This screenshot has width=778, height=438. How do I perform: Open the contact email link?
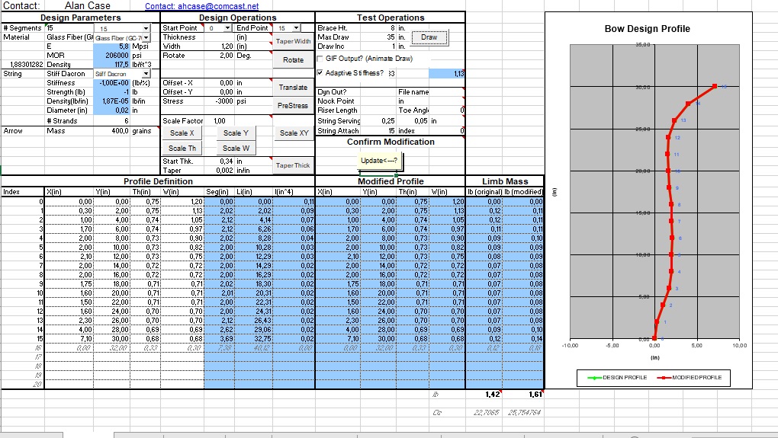pyautogui.click(x=201, y=6)
